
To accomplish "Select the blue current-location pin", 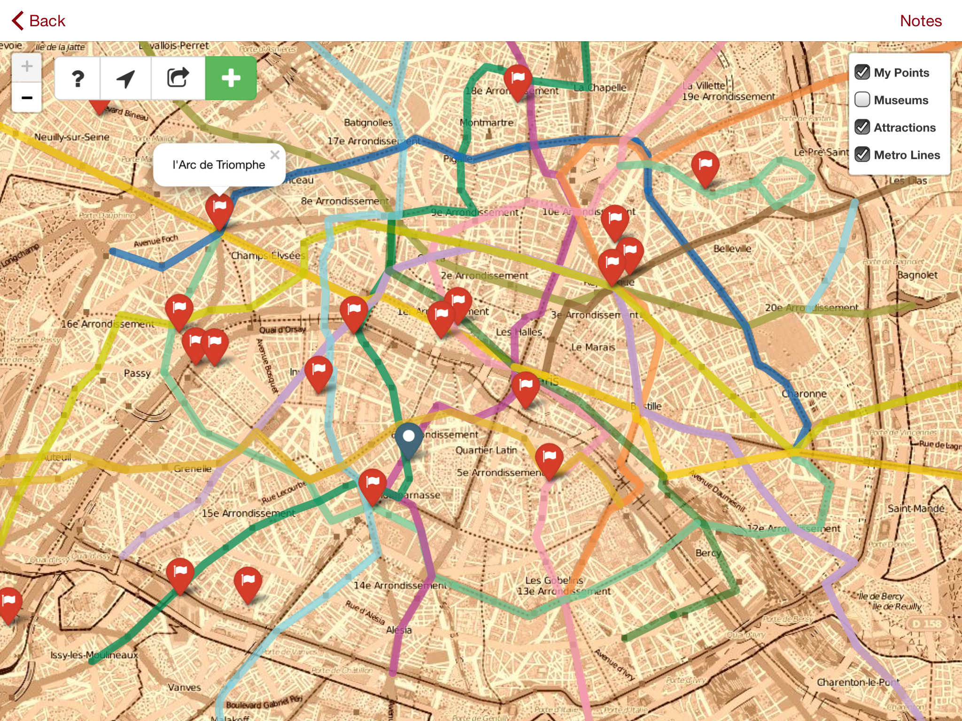I will 409,441.
